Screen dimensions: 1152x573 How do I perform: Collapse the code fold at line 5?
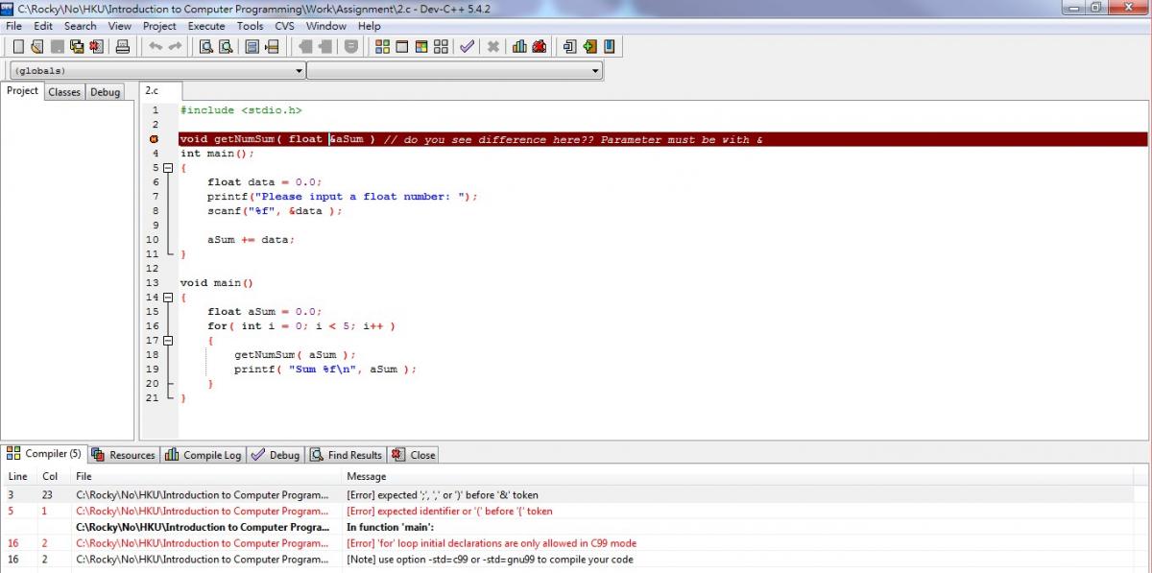[168, 168]
